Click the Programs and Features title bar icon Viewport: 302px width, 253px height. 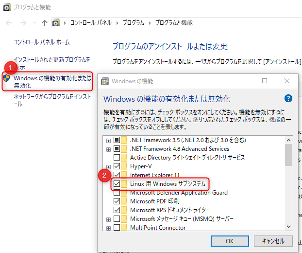pos(7,7)
